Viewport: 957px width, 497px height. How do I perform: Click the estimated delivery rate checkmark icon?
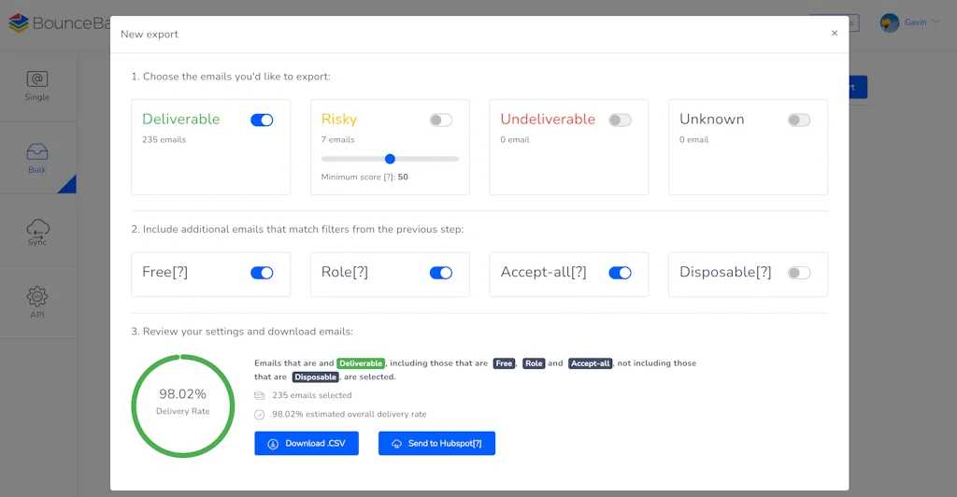pyautogui.click(x=260, y=414)
